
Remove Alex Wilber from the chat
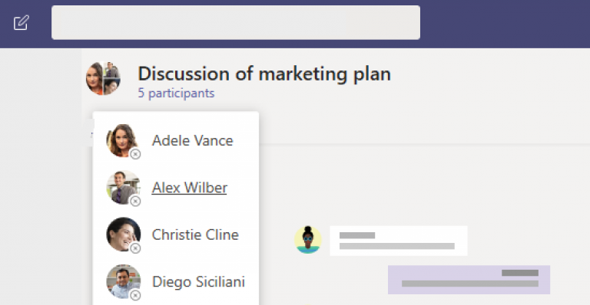pyautogui.click(x=135, y=202)
